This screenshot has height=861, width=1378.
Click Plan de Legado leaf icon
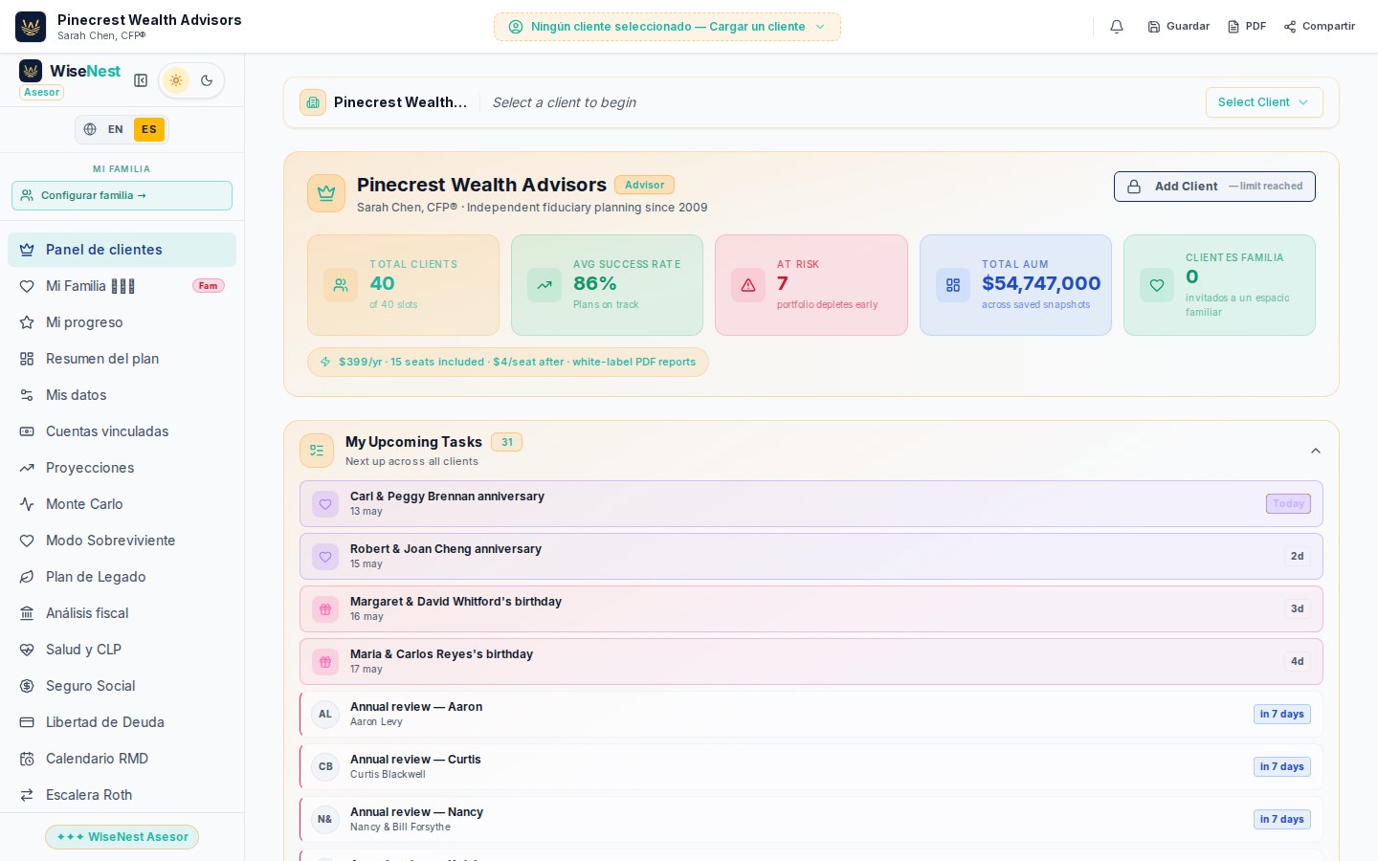point(27,577)
